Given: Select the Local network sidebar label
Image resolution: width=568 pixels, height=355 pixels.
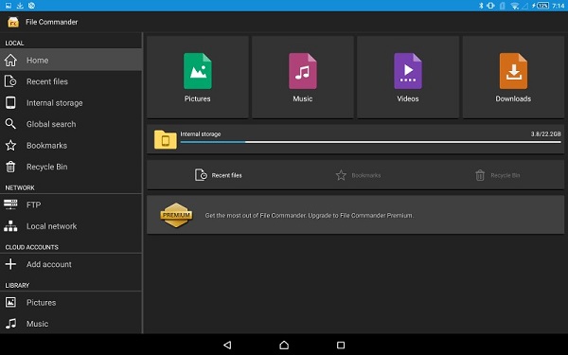Looking at the screenshot, I should coord(51,226).
